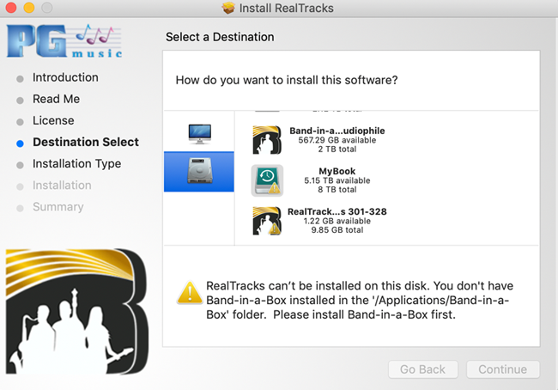Select the highlighted hard drive destination icon
Screen dimensions: 558x390
tap(200, 171)
